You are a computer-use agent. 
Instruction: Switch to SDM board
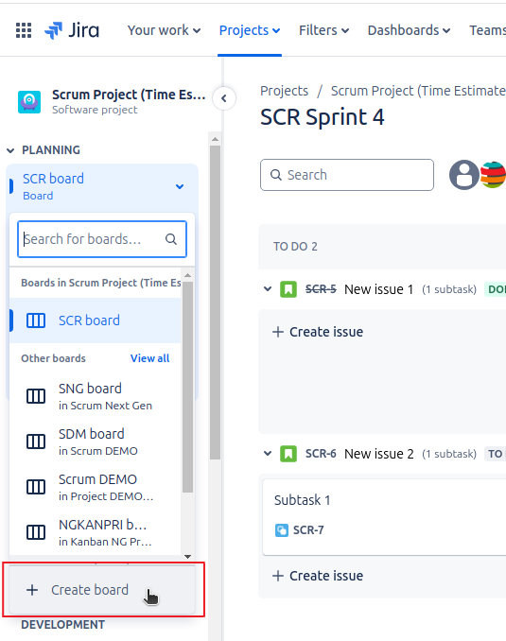tap(96, 442)
